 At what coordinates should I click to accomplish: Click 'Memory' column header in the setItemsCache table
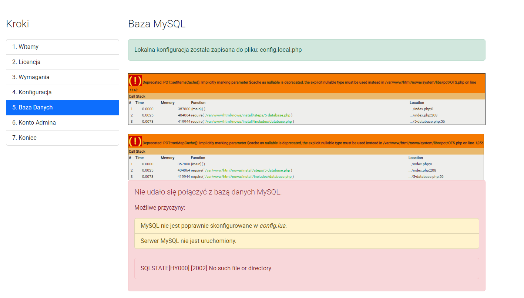pos(168,103)
